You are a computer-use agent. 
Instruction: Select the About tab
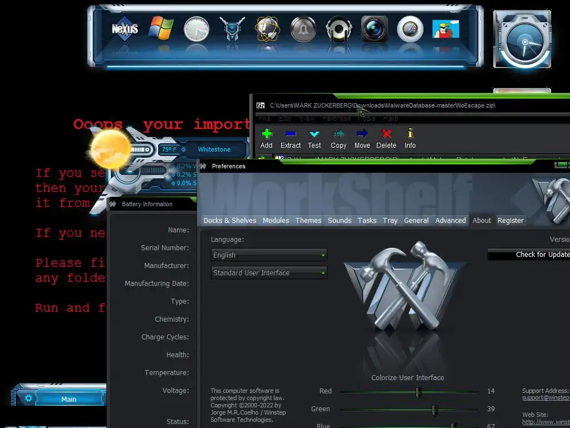[x=481, y=220]
